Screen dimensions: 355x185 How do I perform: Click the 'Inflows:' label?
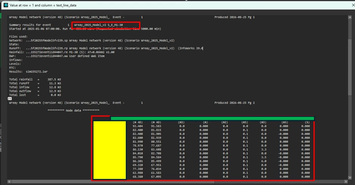coord(15,60)
